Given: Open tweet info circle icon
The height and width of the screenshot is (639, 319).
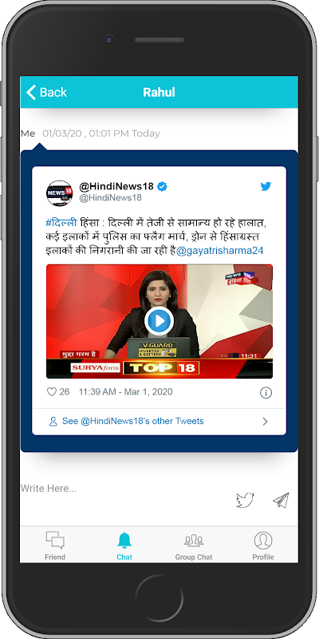Looking at the screenshot, I should coord(266,393).
